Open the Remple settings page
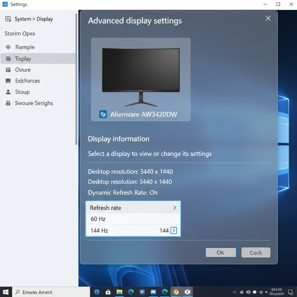The width and height of the screenshot is (297, 297). coord(38,47)
